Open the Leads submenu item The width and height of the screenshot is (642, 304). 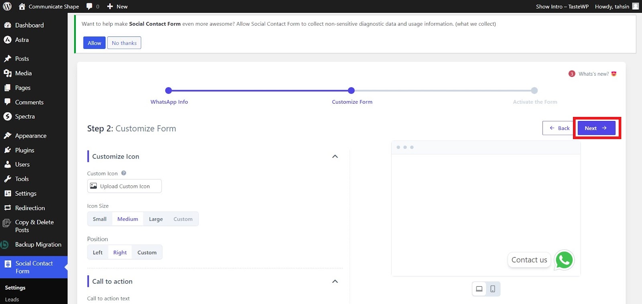pyautogui.click(x=12, y=300)
